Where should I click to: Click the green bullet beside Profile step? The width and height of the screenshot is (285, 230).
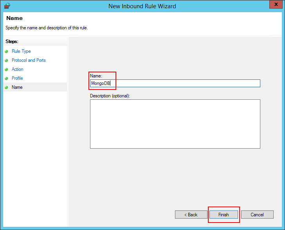[6, 78]
